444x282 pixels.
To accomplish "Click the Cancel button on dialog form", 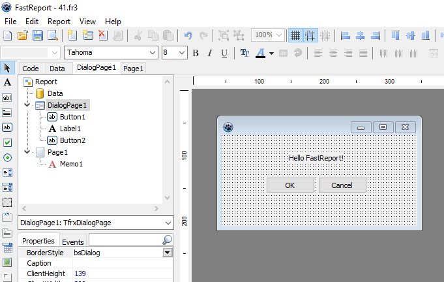I will (x=342, y=185).
